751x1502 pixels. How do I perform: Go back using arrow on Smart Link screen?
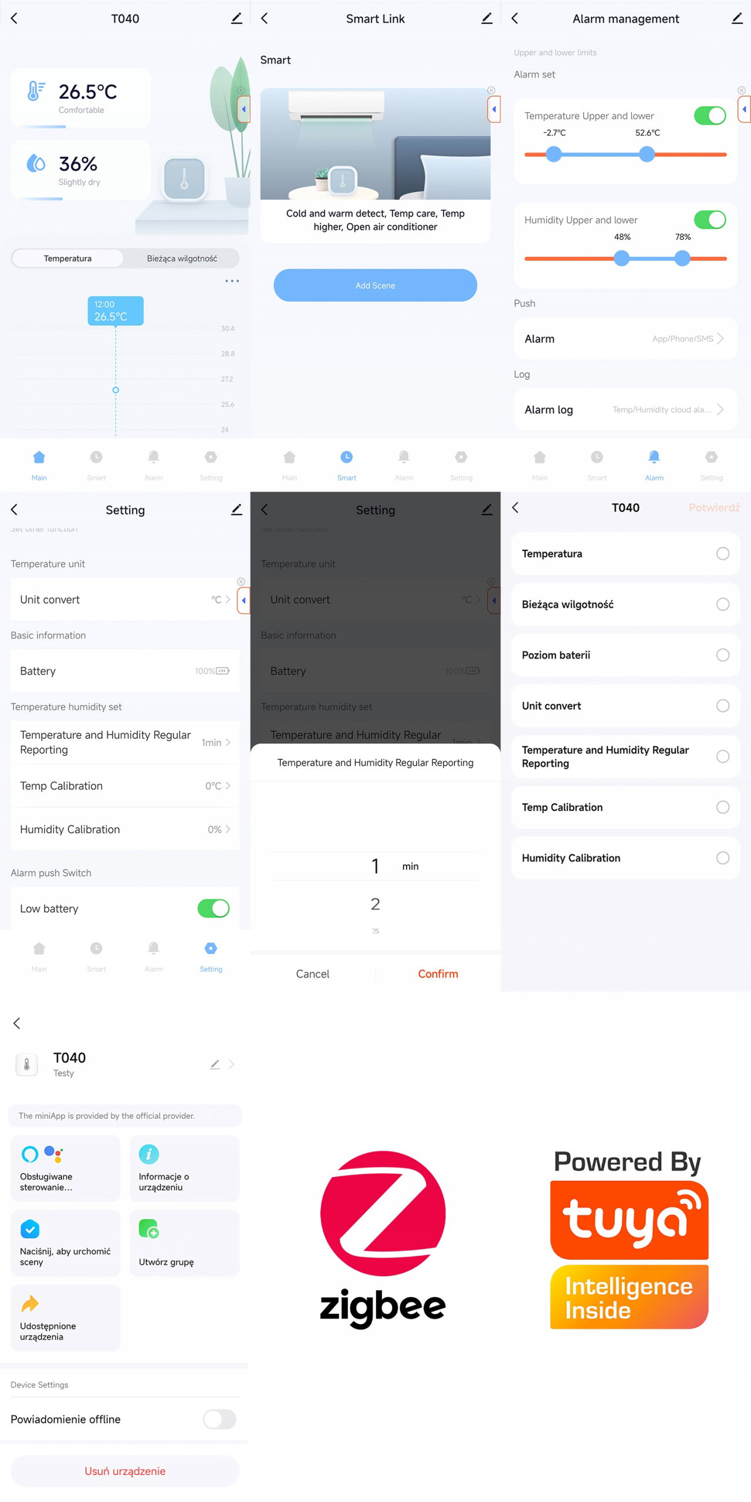(x=265, y=19)
